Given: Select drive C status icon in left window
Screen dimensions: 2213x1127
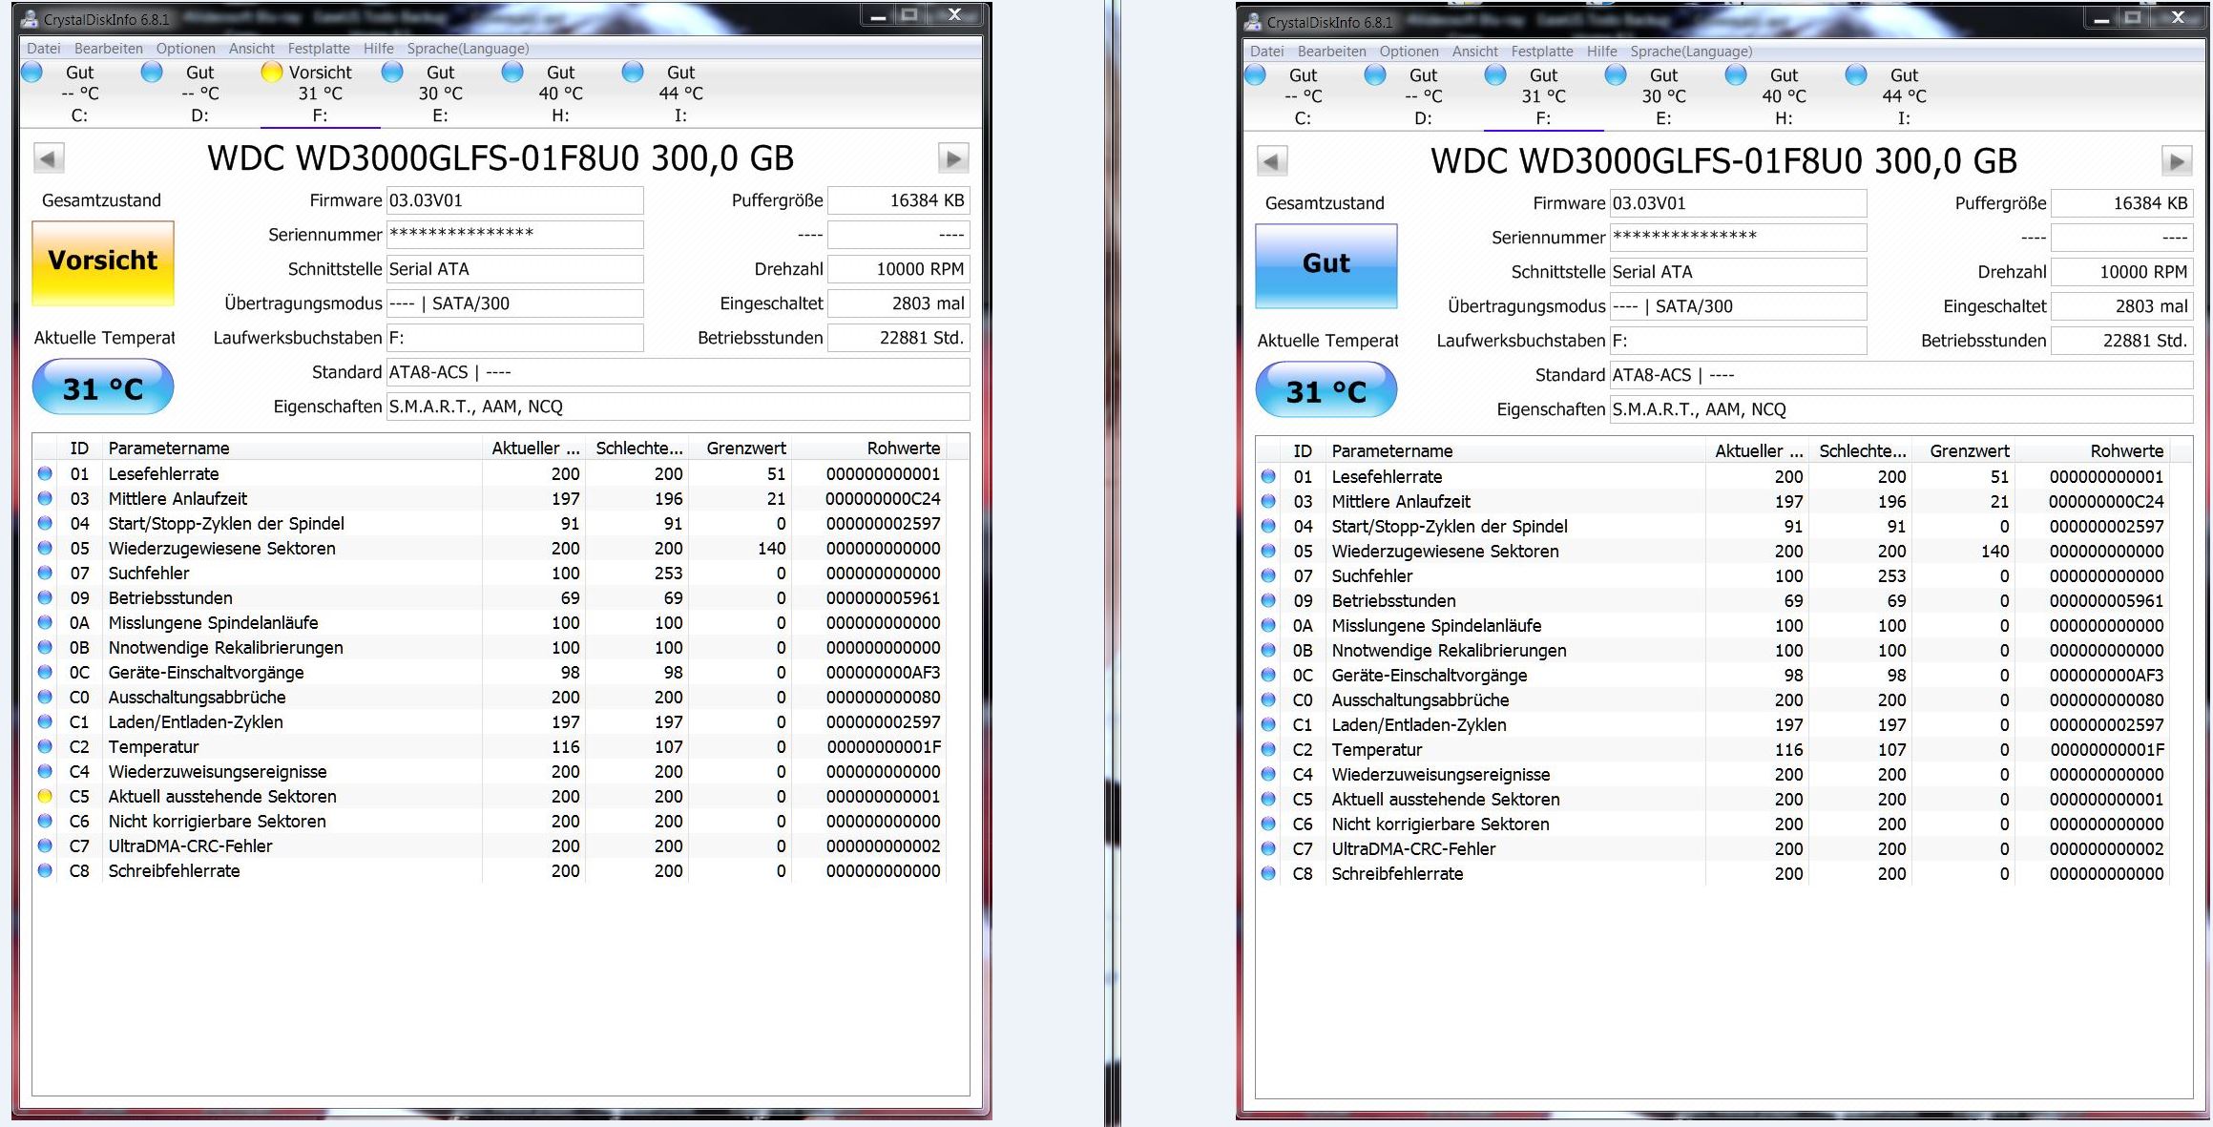Looking at the screenshot, I should pyautogui.click(x=31, y=73).
